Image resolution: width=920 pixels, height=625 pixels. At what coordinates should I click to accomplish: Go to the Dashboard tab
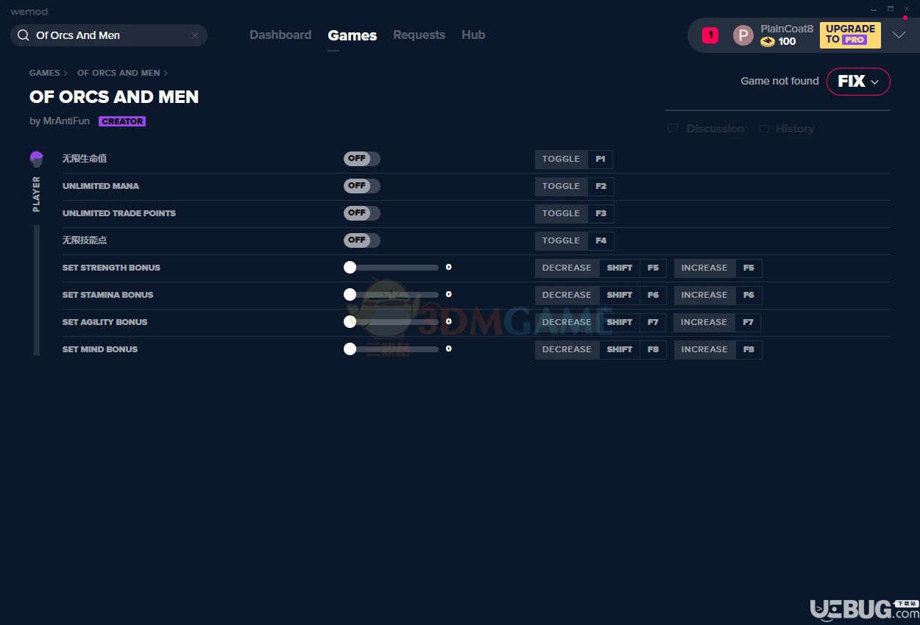(280, 35)
